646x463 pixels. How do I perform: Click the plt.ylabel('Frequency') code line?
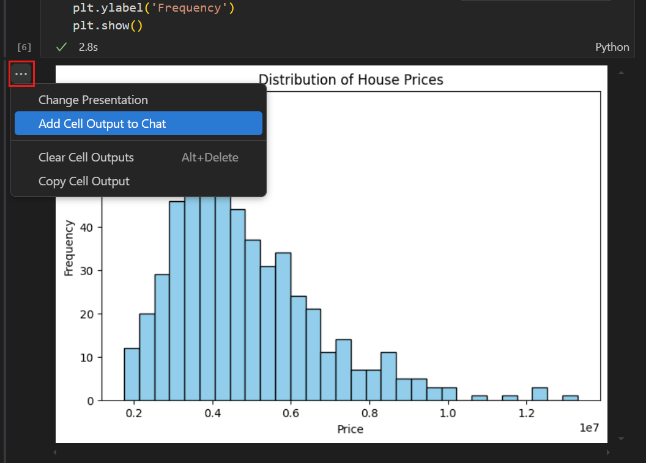154,8
